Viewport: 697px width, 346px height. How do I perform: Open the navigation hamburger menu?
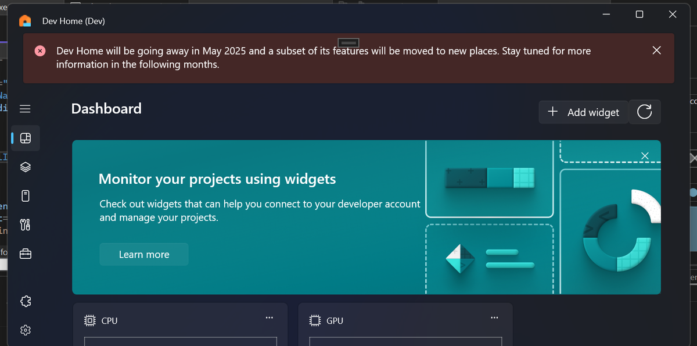pyautogui.click(x=25, y=109)
